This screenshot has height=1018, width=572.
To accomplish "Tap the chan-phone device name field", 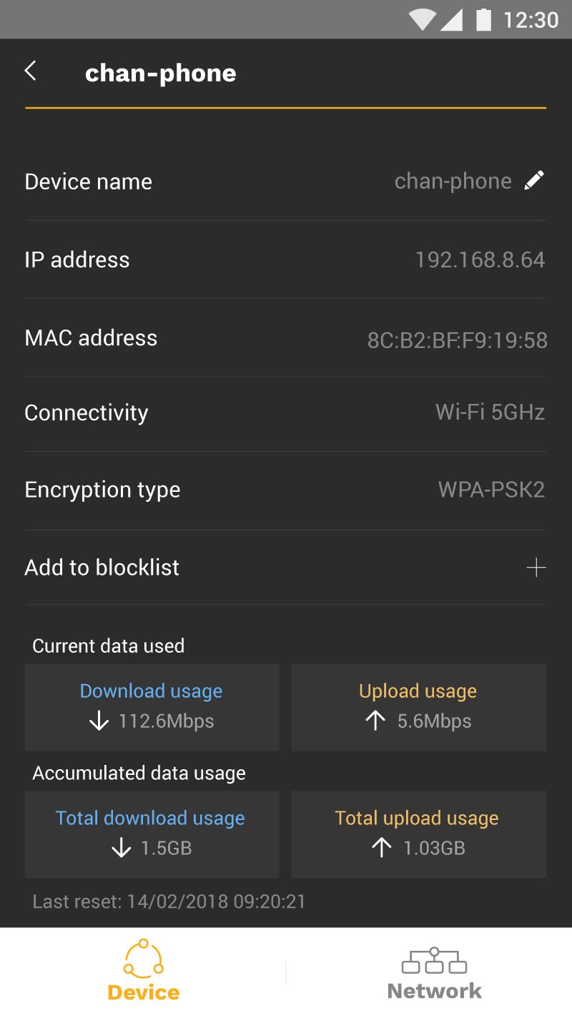I will 285,182.
